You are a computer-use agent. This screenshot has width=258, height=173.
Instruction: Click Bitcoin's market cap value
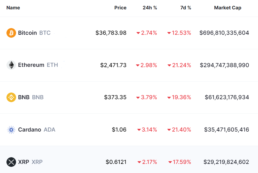[224, 33]
